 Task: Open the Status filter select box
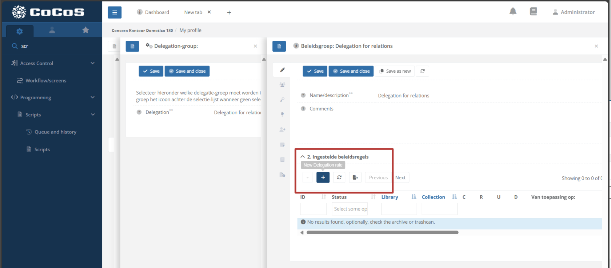coord(350,209)
